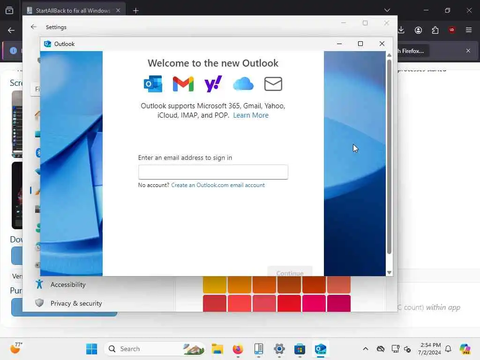Select the bright red accent color swatch
The image size is (480, 360).
[289, 303]
